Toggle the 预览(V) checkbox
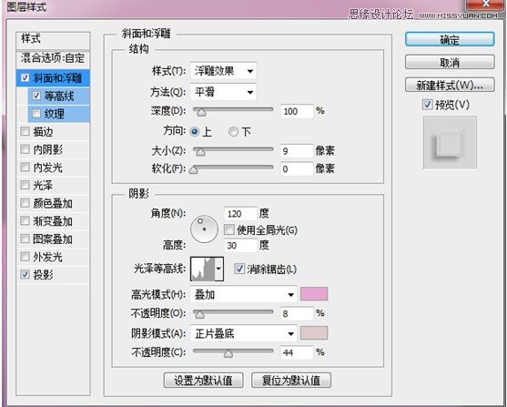 click(428, 105)
